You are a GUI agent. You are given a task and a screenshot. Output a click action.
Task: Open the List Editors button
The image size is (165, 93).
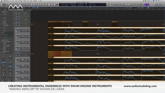(x=156, y=5)
